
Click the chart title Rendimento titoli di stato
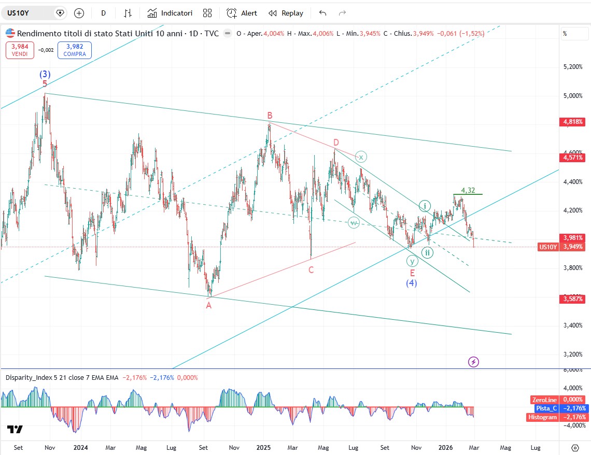pyautogui.click(x=118, y=34)
